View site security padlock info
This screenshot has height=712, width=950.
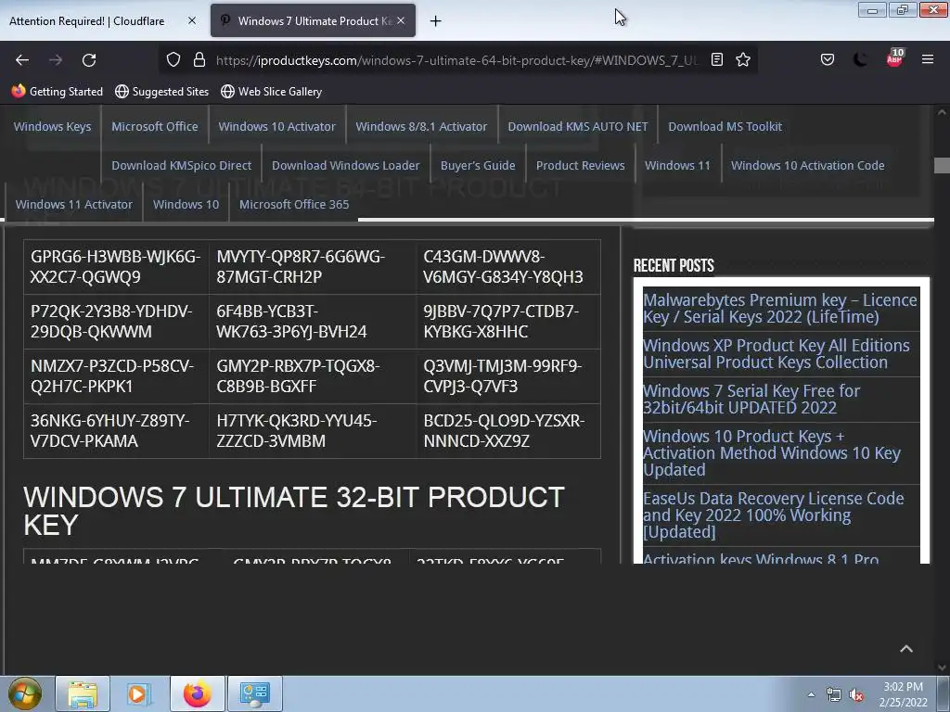coord(199,60)
